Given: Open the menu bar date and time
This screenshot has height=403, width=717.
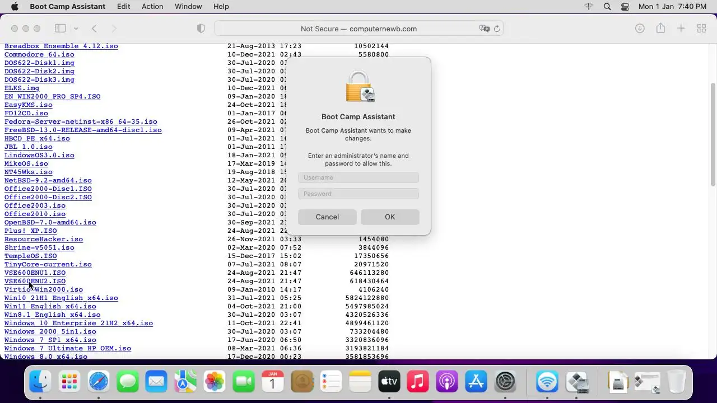Looking at the screenshot, I should [672, 7].
